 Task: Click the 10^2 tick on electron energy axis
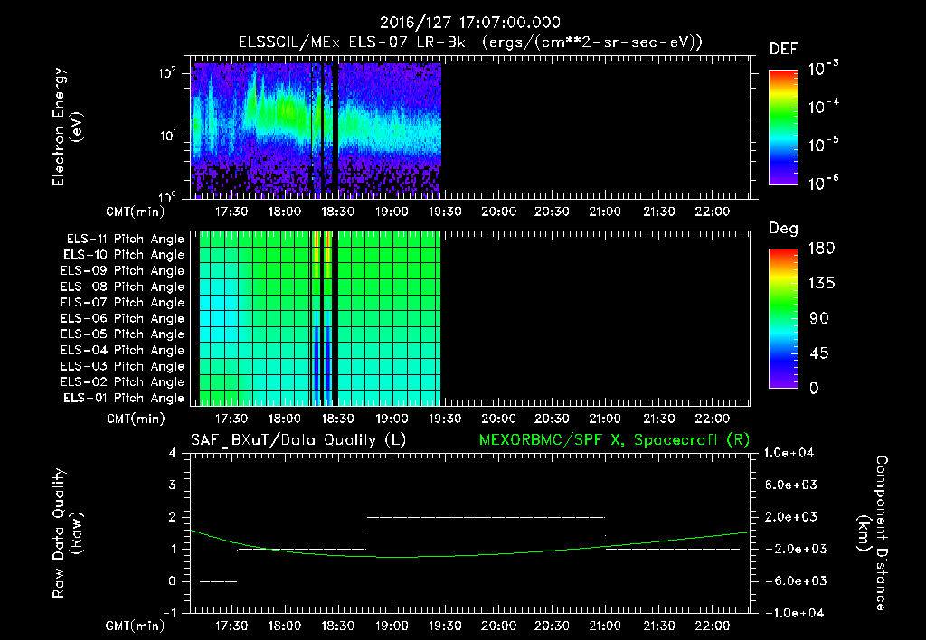click(x=167, y=73)
